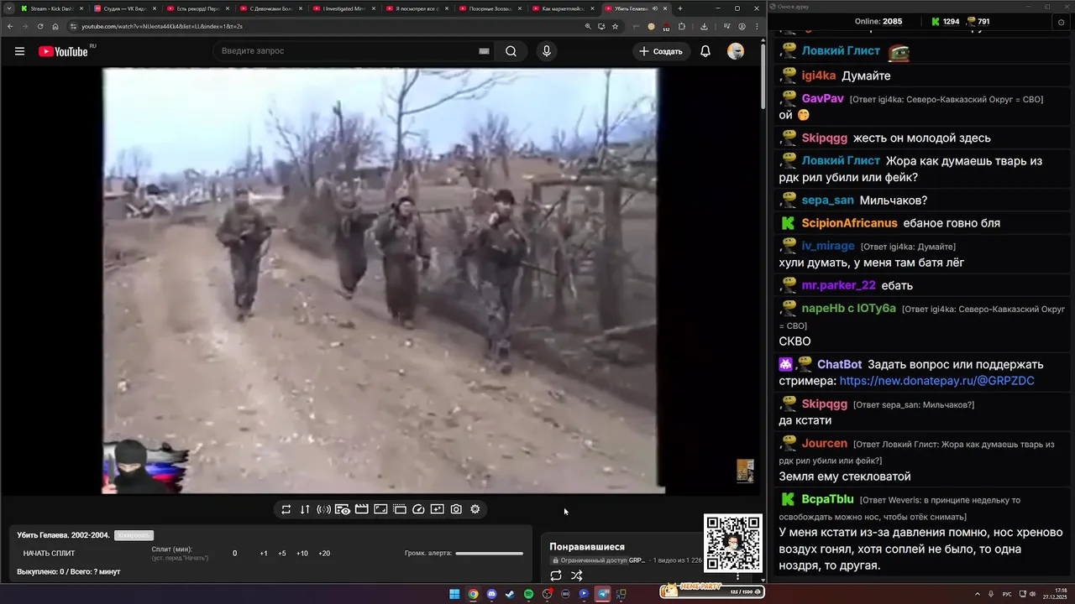1075x604 pixels.
Task: Take a screenshot with the camera icon
Action: [456, 509]
